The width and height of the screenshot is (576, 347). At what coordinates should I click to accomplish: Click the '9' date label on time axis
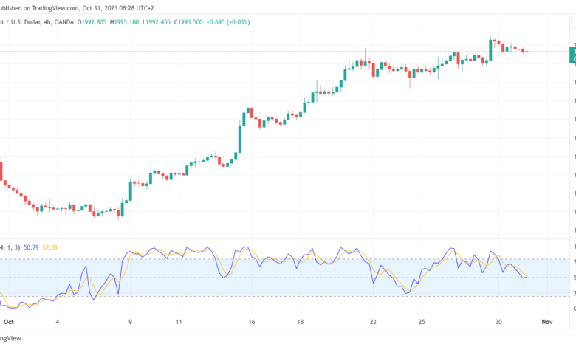click(131, 322)
